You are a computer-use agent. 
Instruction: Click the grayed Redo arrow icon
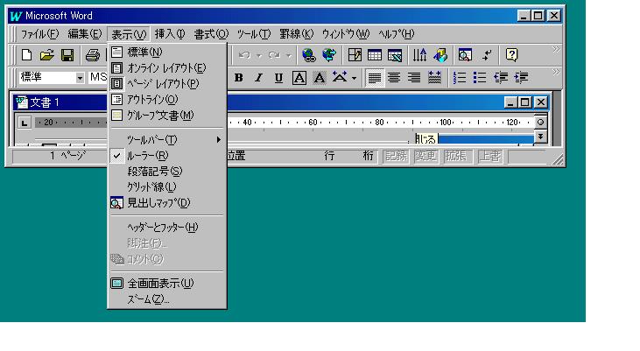(274, 54)
